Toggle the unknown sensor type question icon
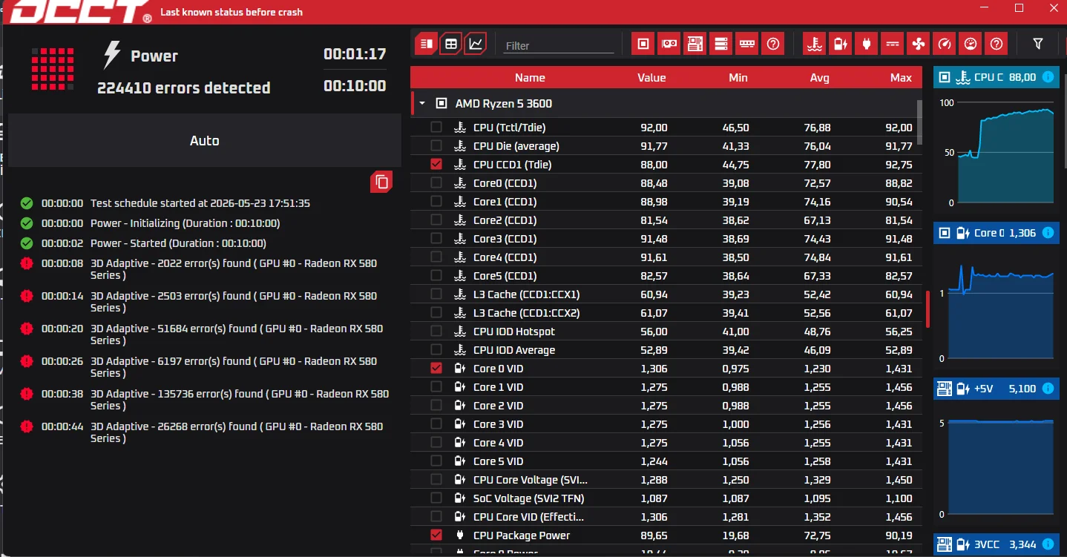The height and width of the screenshot is (557, 1067). (x=997, y=44)
